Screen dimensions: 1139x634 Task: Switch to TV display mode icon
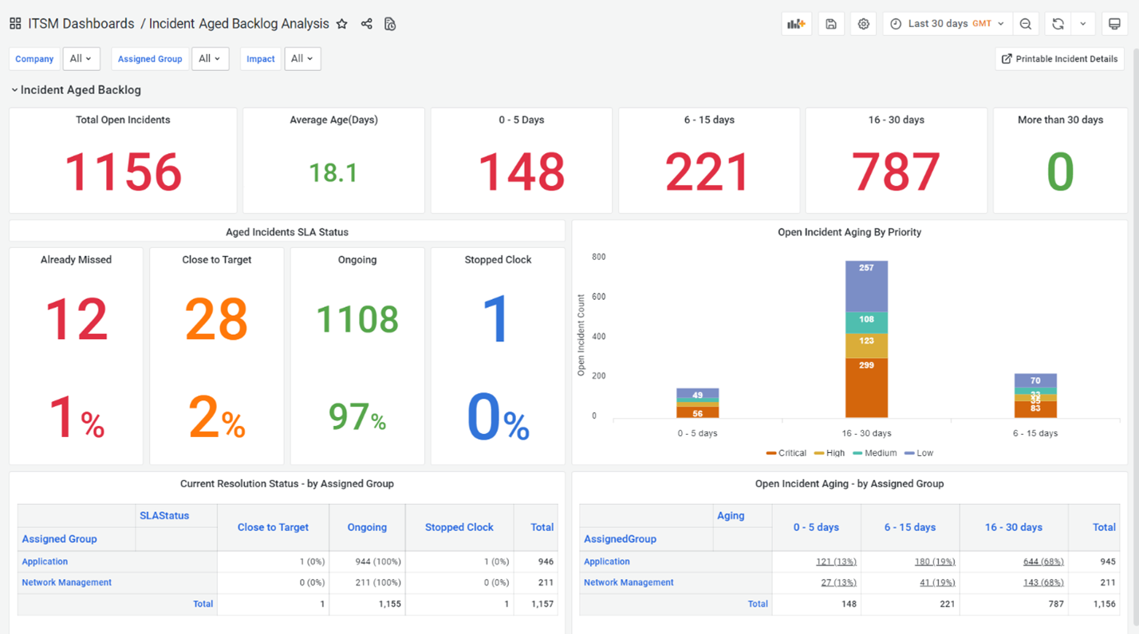tap(1114, 24)
